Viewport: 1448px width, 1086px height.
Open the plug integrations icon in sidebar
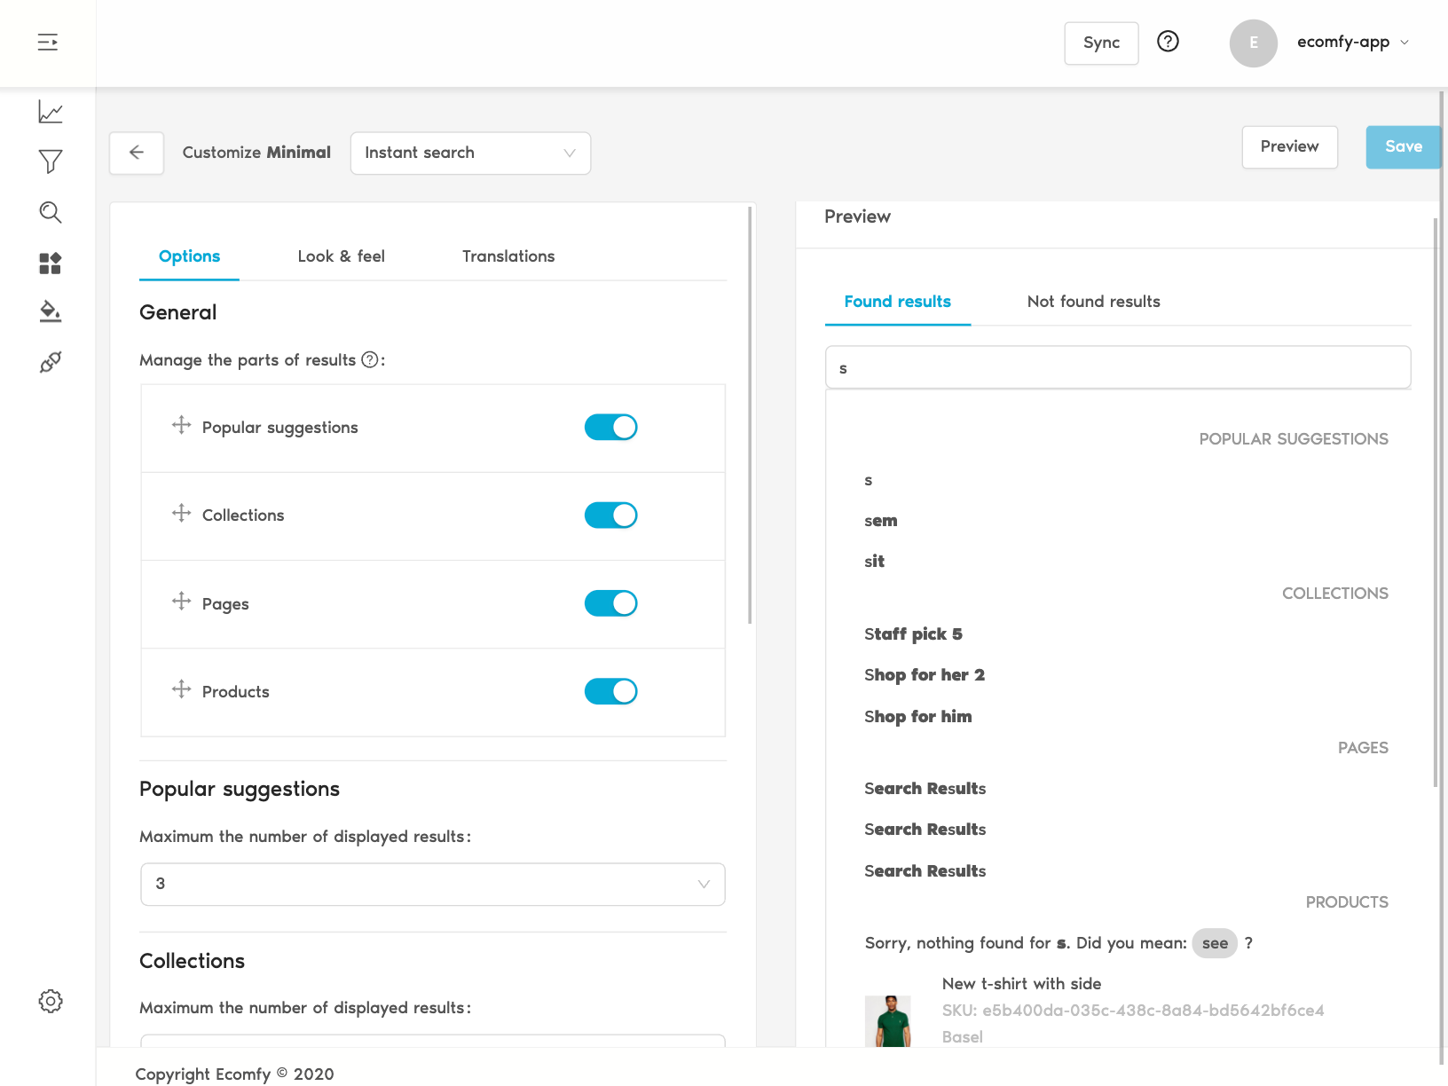point(51,362)
